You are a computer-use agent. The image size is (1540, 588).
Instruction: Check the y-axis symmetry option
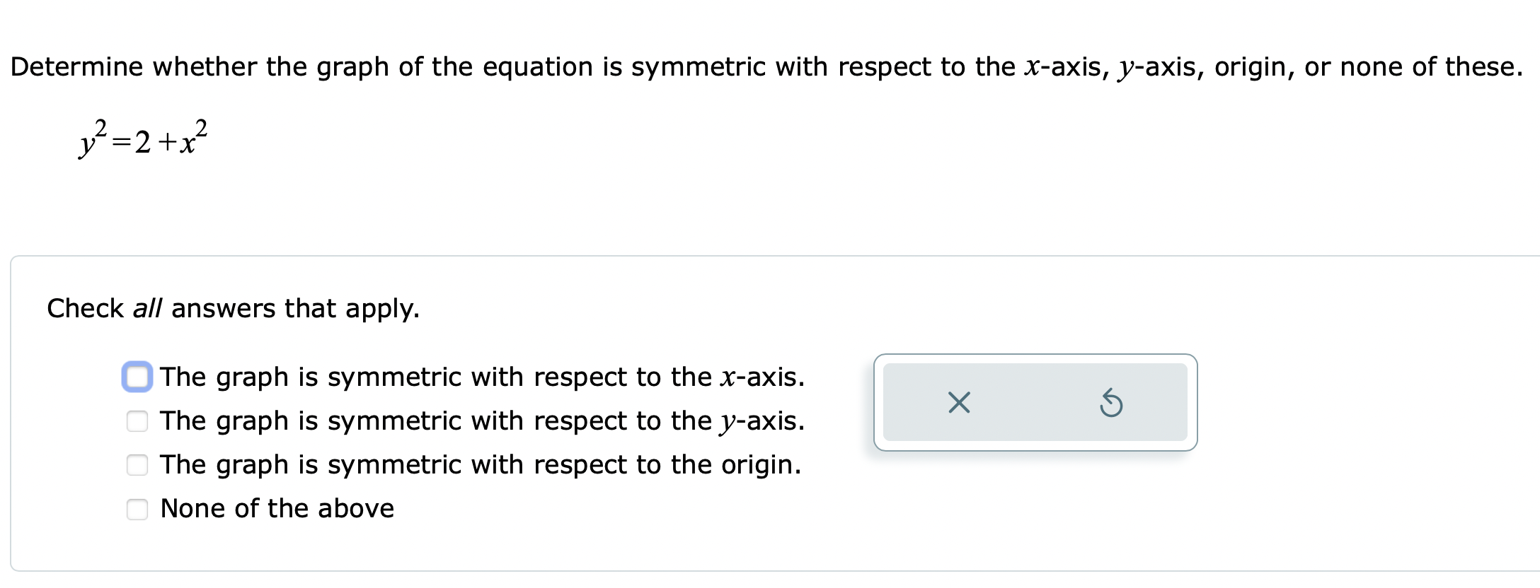click(x=139, y=422)
